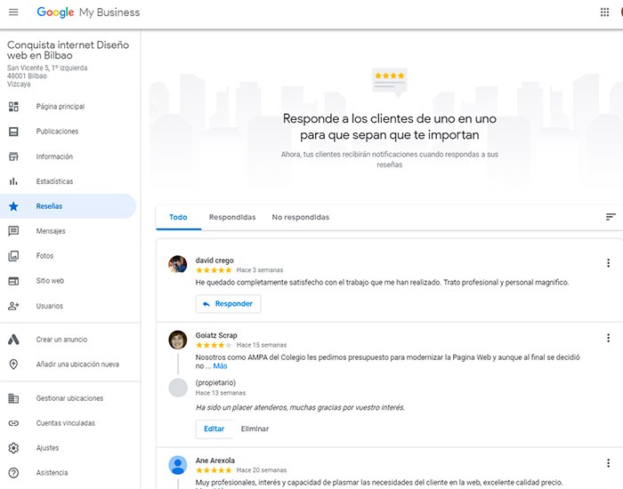The image size is (623, 489).
Task: Open options menu for Goiatz Scrap's review
Action: 609,338
